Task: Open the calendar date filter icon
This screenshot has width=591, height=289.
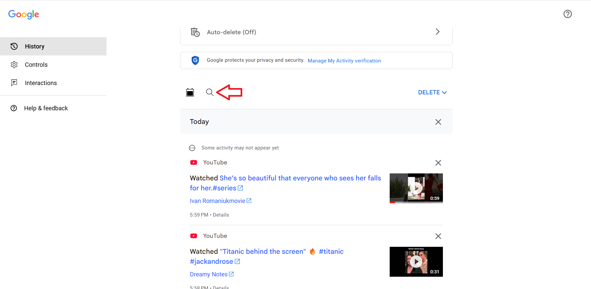Action: (190, 92)
